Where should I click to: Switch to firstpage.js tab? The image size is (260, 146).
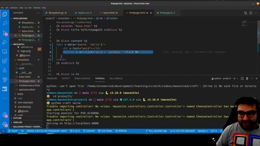click(x=166, y=13)
